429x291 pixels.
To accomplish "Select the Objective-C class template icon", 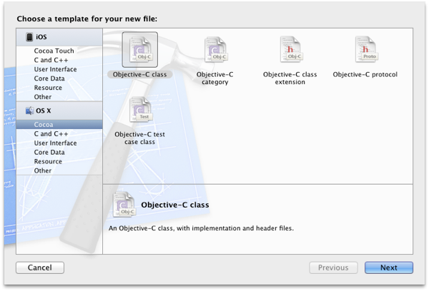I will click(x=140, y=49).
